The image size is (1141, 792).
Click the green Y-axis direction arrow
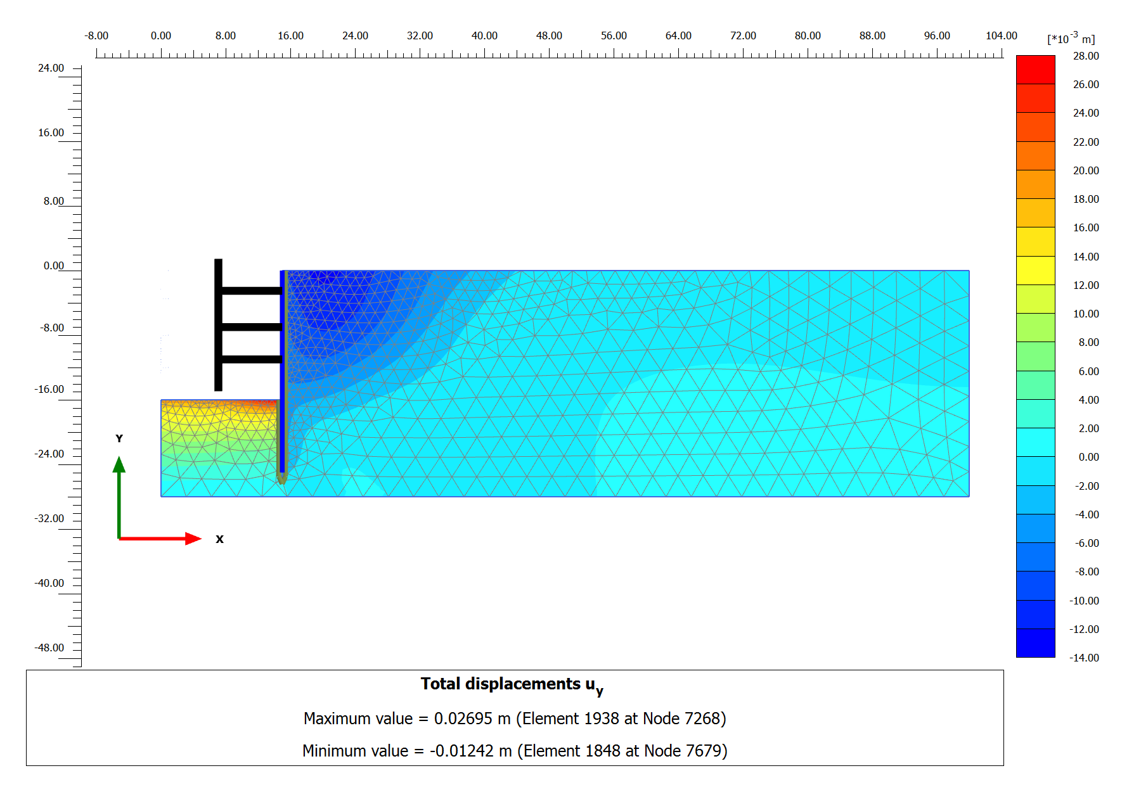click(x=119, y=497)
